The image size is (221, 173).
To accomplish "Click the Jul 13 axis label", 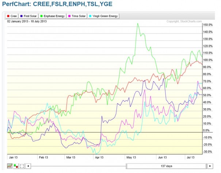I will [191, 157].
